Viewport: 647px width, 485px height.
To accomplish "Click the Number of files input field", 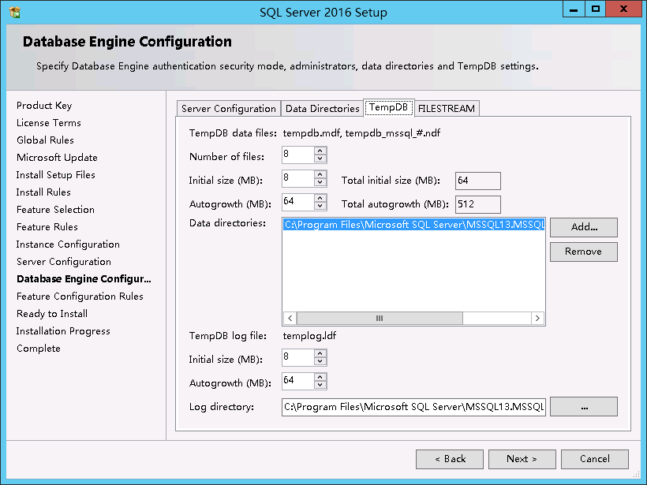I will click(298, 155).
